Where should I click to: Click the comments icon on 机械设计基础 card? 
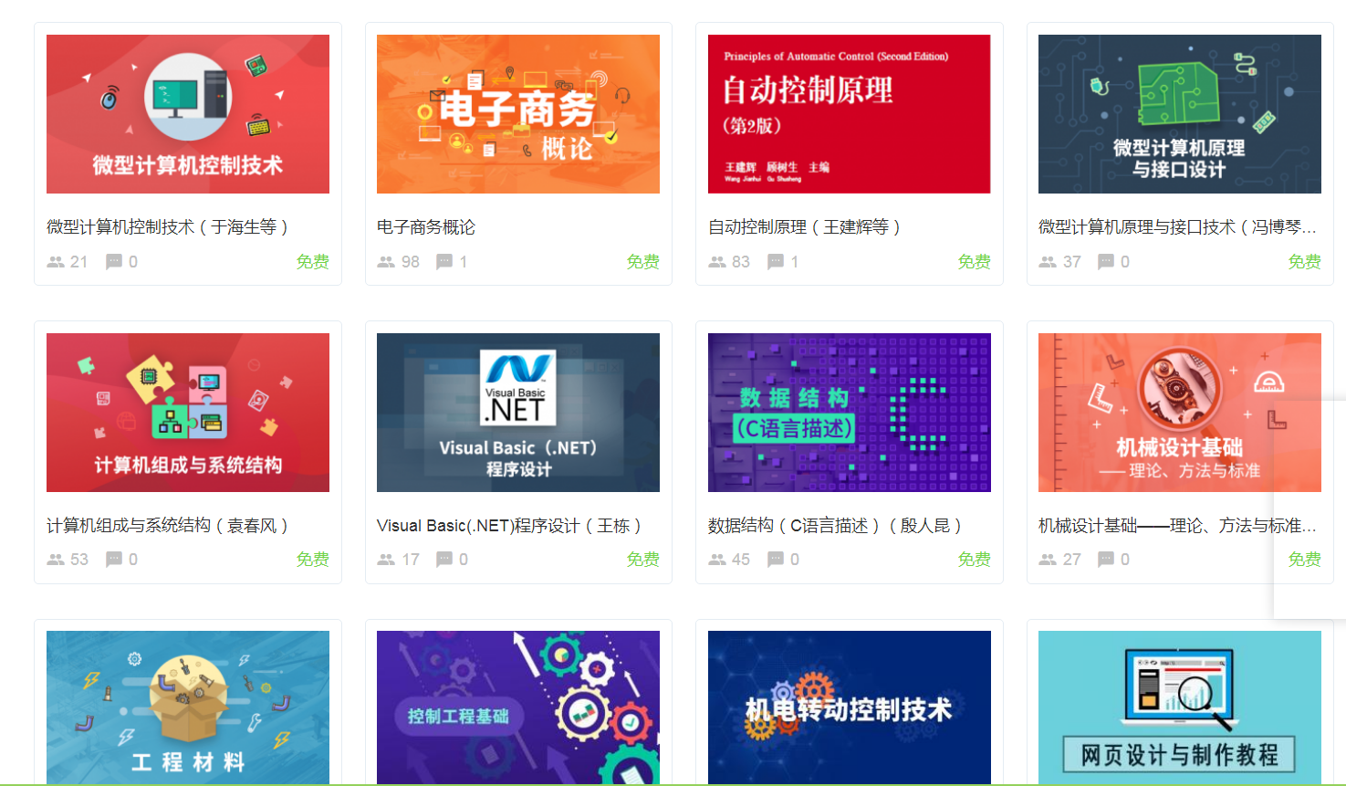(1106, 560)
